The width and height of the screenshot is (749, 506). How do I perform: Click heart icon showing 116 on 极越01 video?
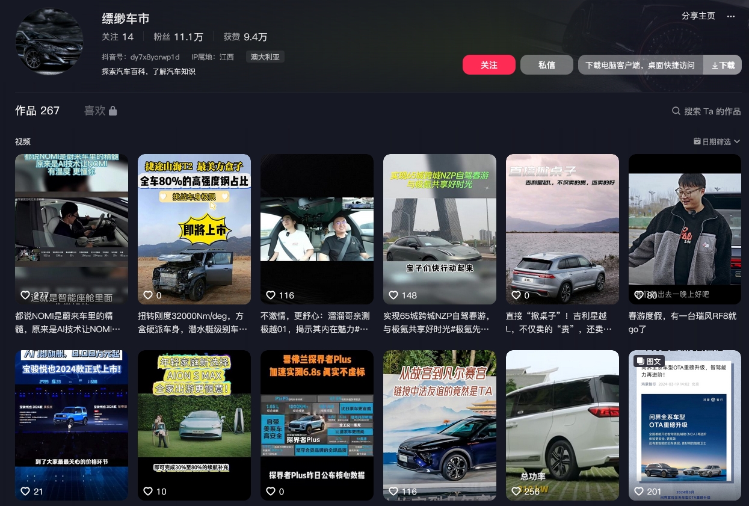coord(271,295)
